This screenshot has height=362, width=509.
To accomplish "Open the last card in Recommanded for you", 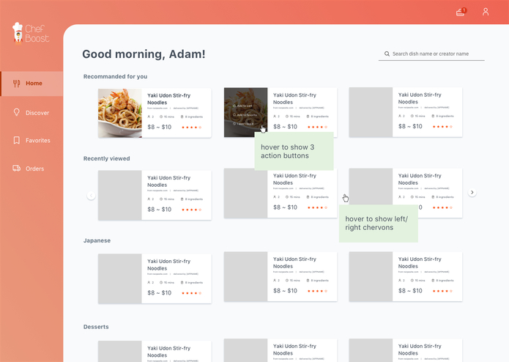I will [x=406, y=112].
